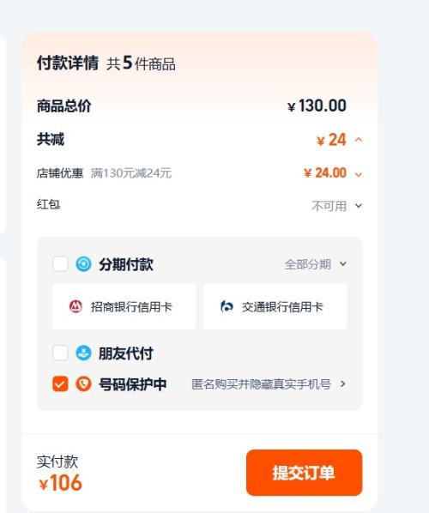
Task: Click the 商品总价 ¥130.00 amount
Action: click(x=317, y=106)
